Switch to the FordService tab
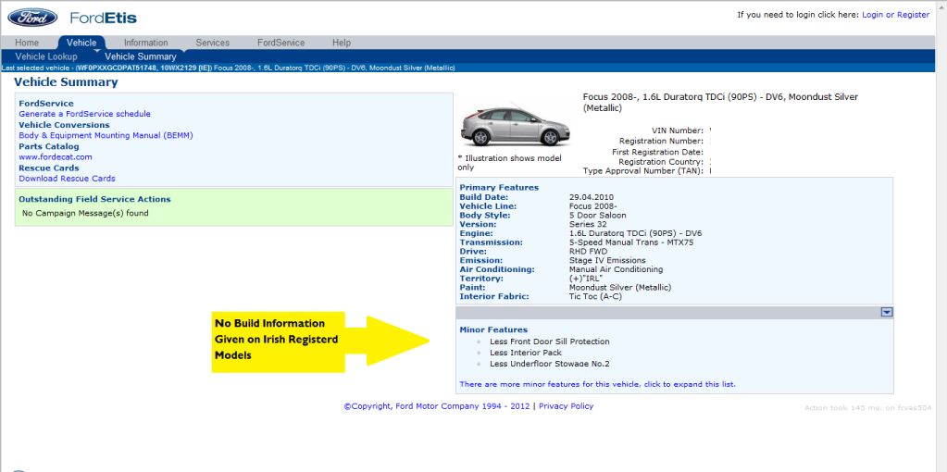This screenshot has width=947, height=472. click(x=280, y=43)
